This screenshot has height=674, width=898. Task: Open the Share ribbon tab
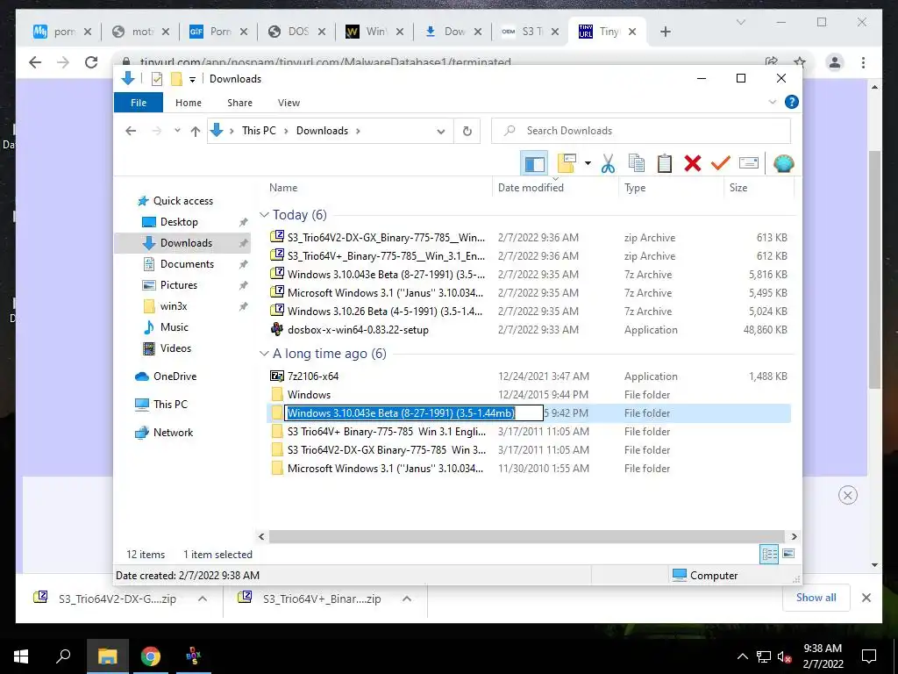pyautogui.click(x=239, y=103)
